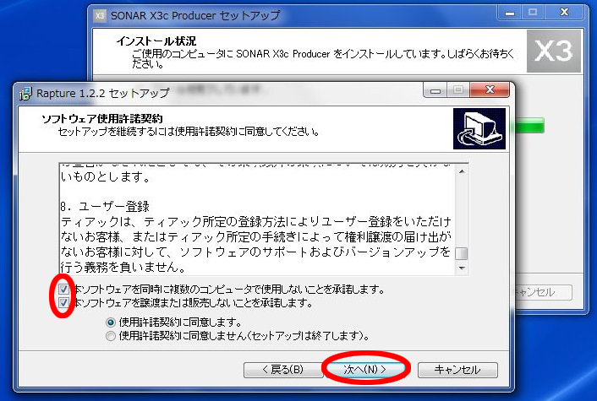
Task: Click the Rapture setup title bar icon
Action: (x=25, y=93)
